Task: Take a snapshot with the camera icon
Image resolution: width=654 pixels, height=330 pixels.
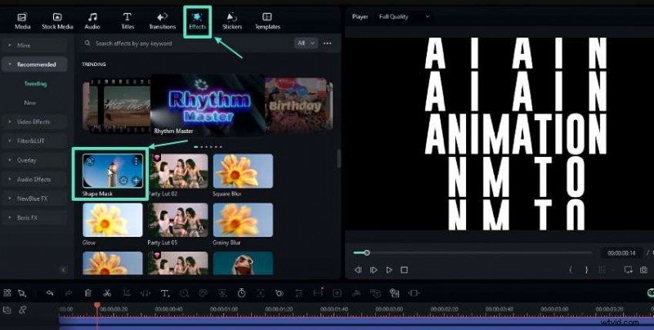Action: coord(643,270)
